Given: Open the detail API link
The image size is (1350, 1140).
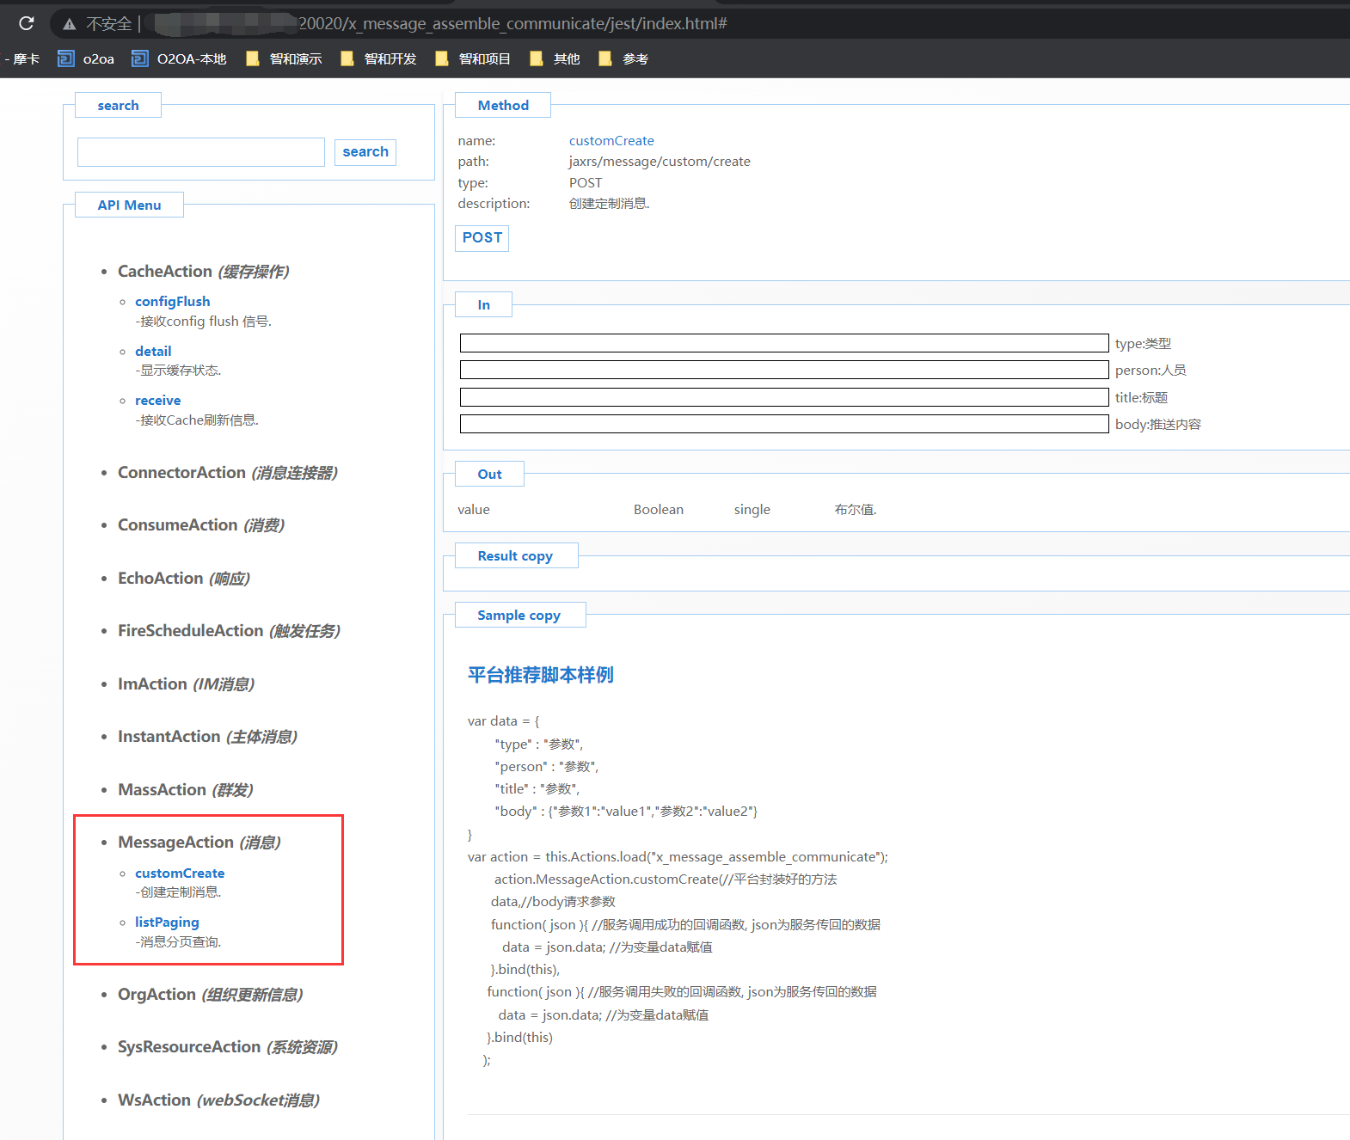Looking at the screenshot, I should click(x=153, y=351).
